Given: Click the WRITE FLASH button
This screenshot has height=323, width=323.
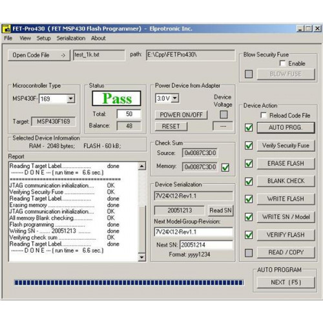Looking at the screenshot, I should click(286, 199).
